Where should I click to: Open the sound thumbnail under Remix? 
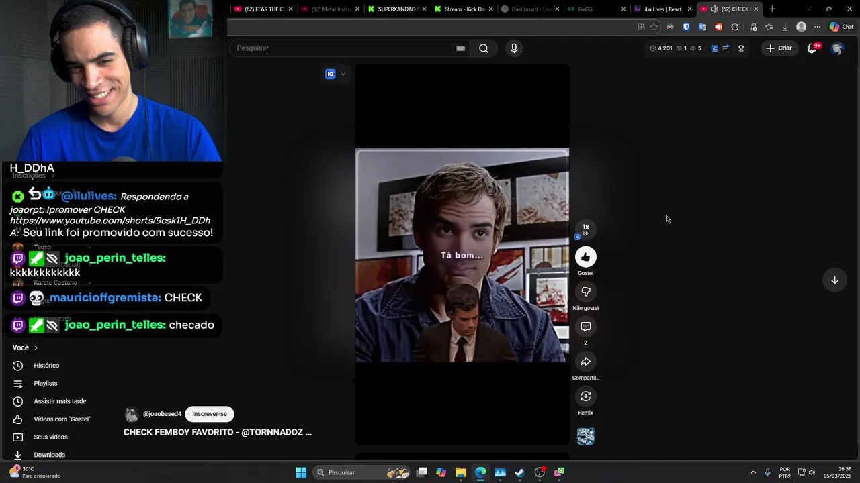[585, 437]
